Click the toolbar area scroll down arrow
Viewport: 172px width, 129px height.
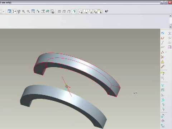(171, 27)
